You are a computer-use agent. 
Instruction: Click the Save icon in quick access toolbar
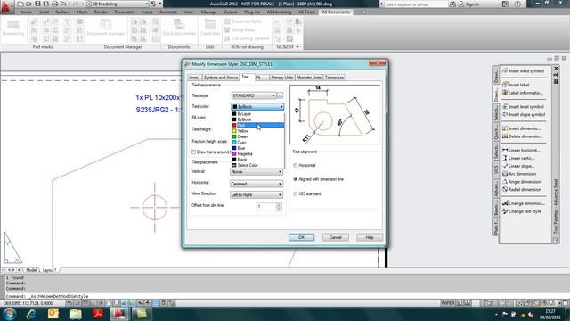[x=37, y=4]
